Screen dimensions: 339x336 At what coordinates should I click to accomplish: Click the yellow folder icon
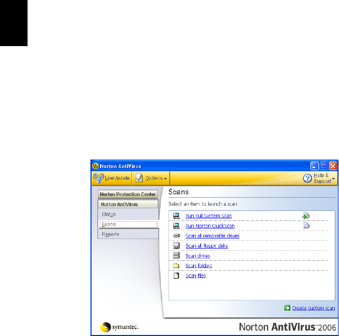coord(176,266)
